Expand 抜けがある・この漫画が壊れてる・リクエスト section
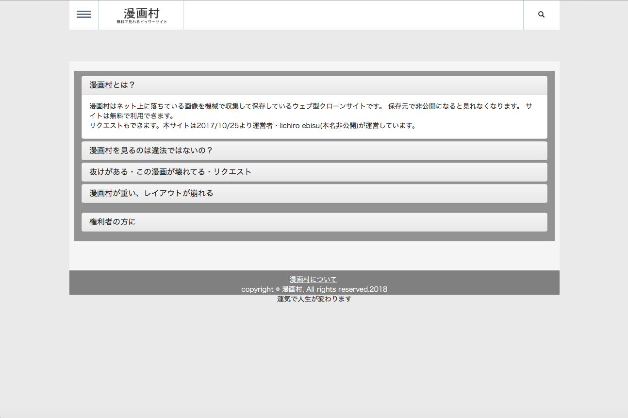Screen dimensions: 628x418 (x=314, y=172)
